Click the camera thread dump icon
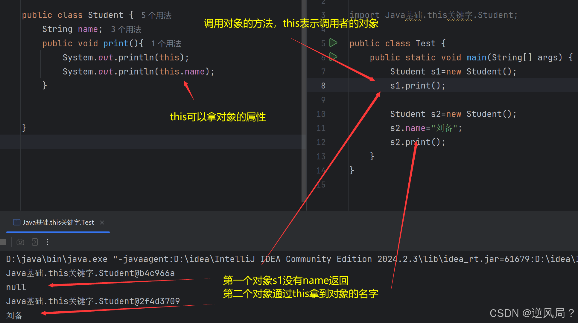 coord(20,242)
